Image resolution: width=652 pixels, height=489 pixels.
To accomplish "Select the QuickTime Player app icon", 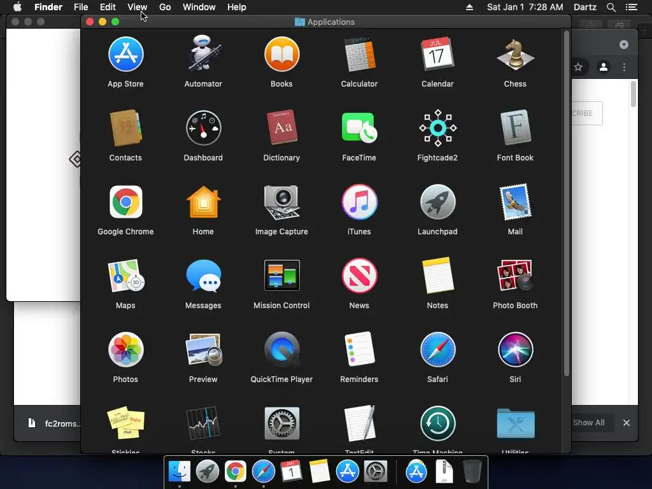I will (x=281, y=350).
